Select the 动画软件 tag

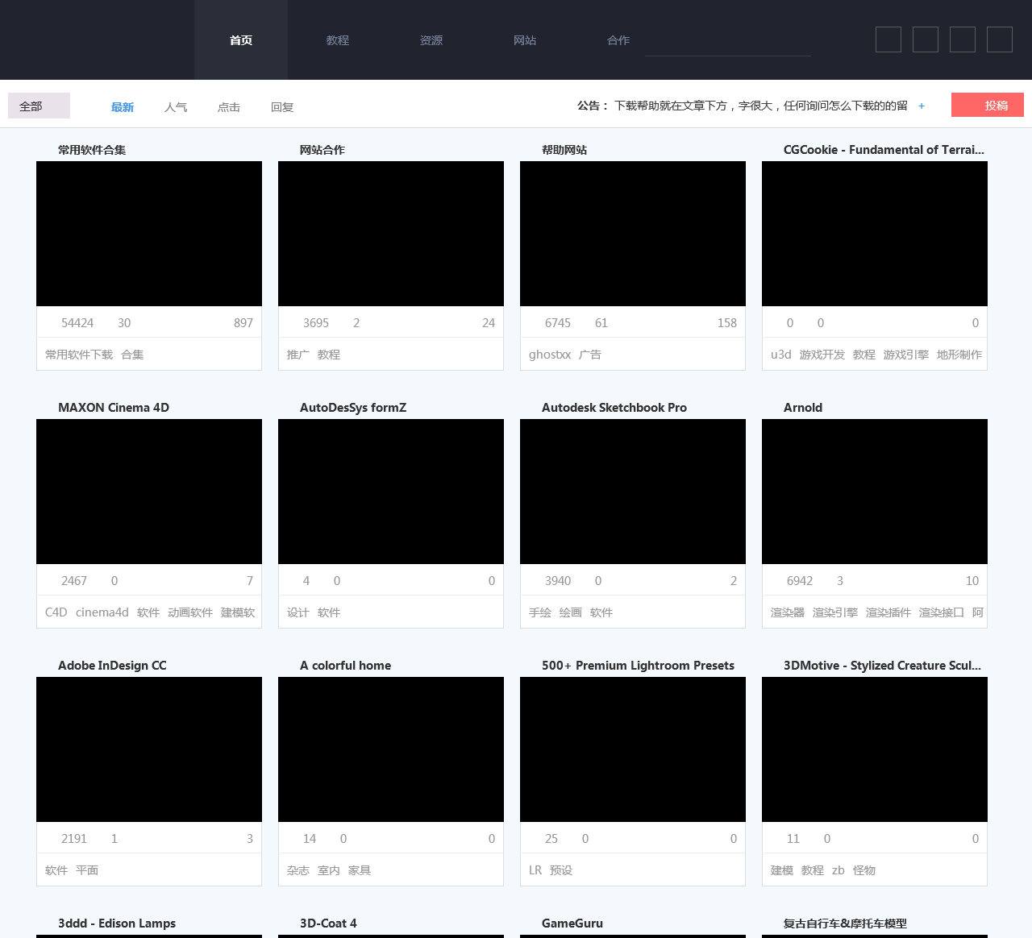(190, 612)
